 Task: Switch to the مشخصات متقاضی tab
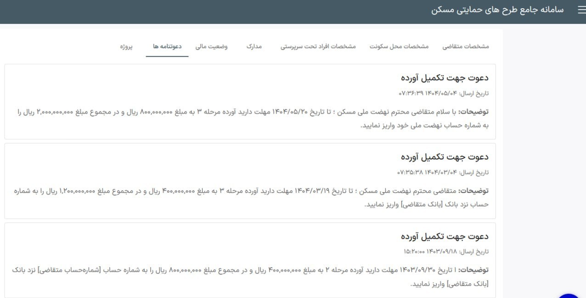pyautogui.click(x=468, y=46)
